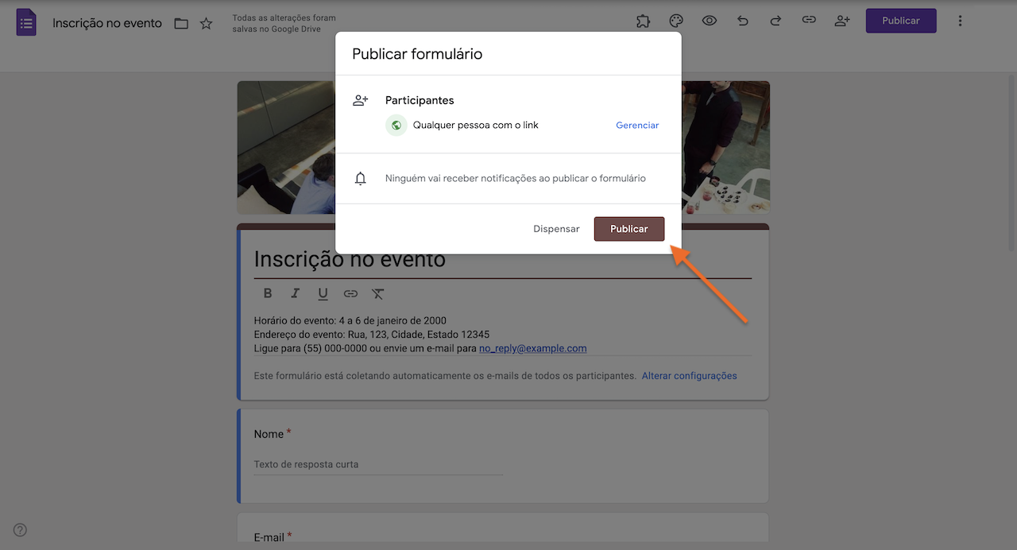Confirm by clicking Publicar in the dialog
The image size is (1017, 550).
[x=628, y=229]
